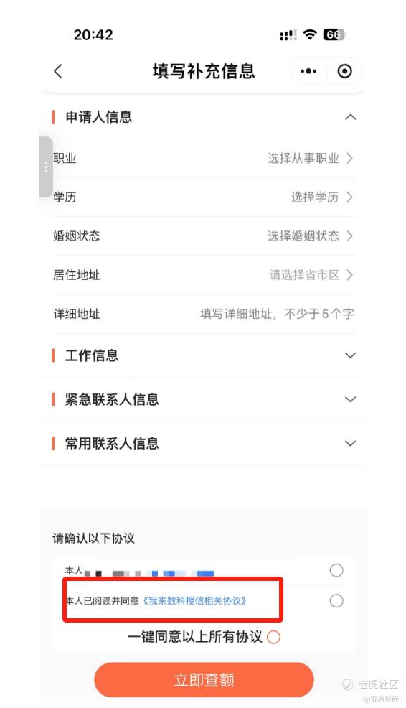Tap the mini-program close target icon

(344, 71)
